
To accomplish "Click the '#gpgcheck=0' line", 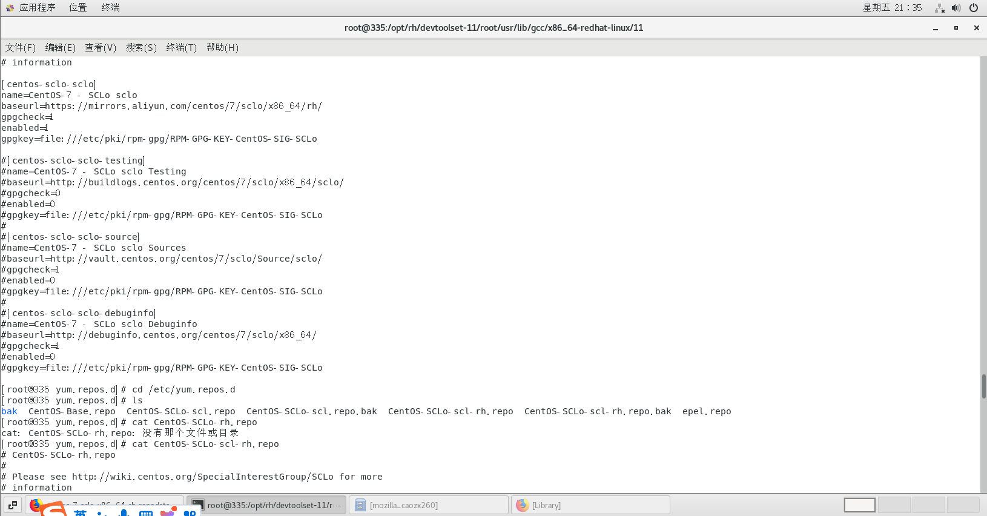I will [31, 193].
